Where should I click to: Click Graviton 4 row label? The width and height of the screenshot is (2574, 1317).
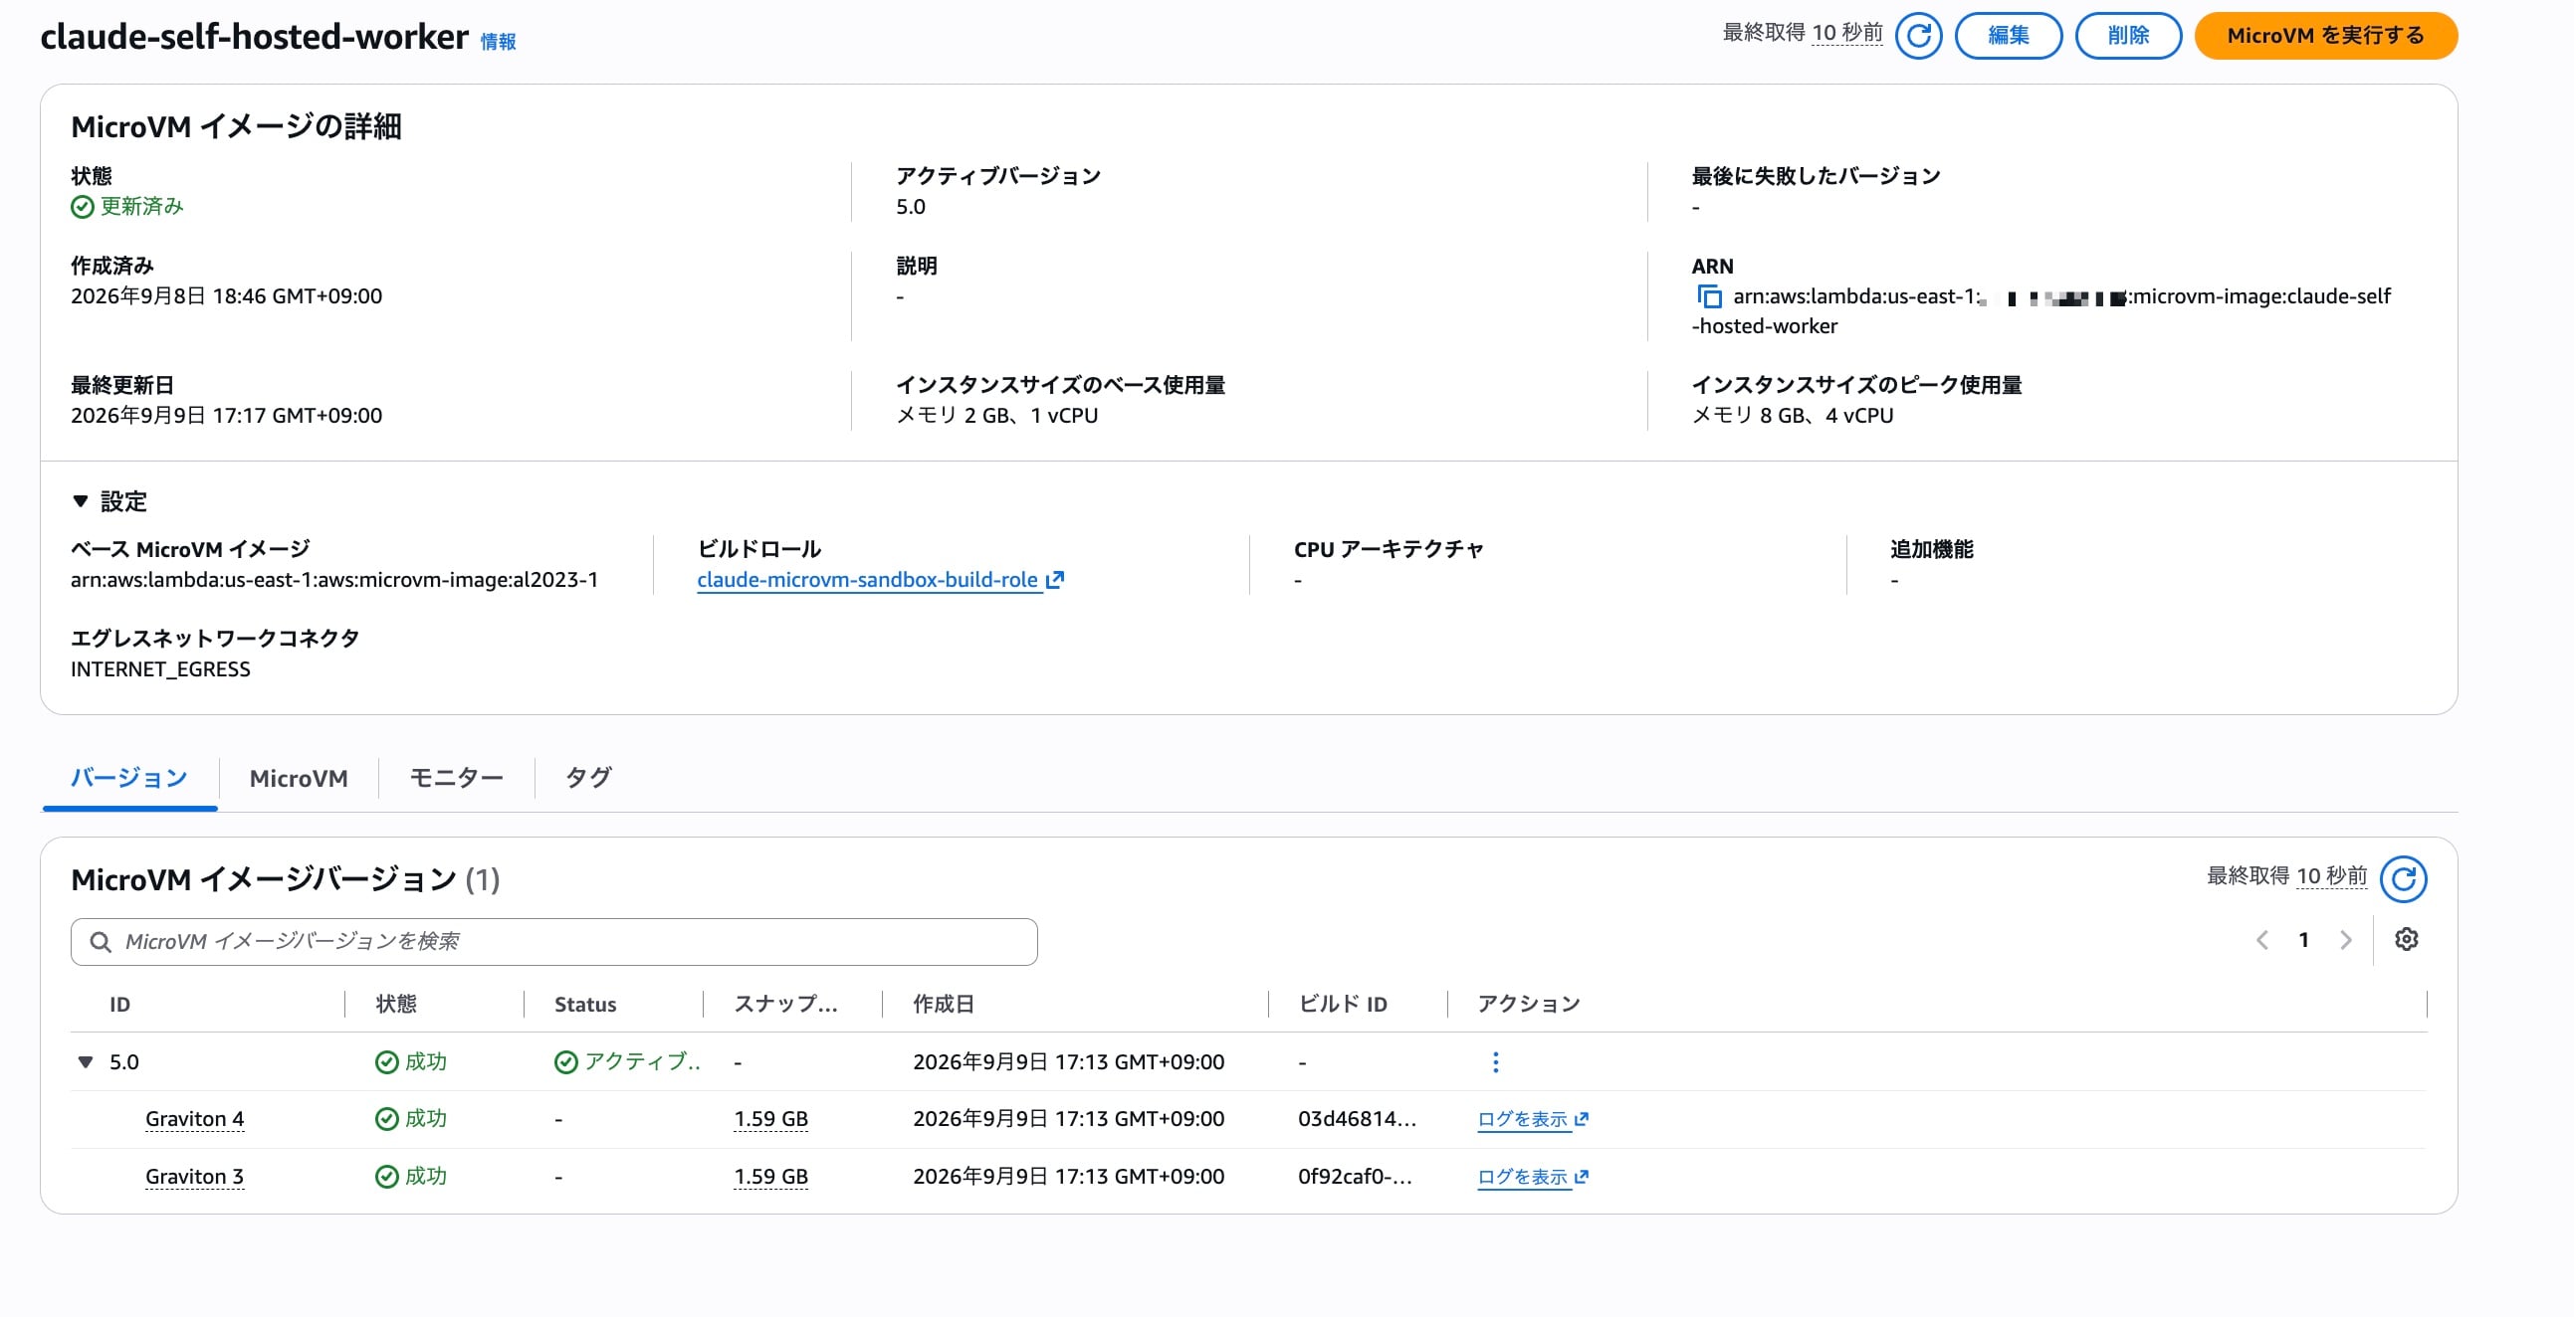(x=195, y=1119)
